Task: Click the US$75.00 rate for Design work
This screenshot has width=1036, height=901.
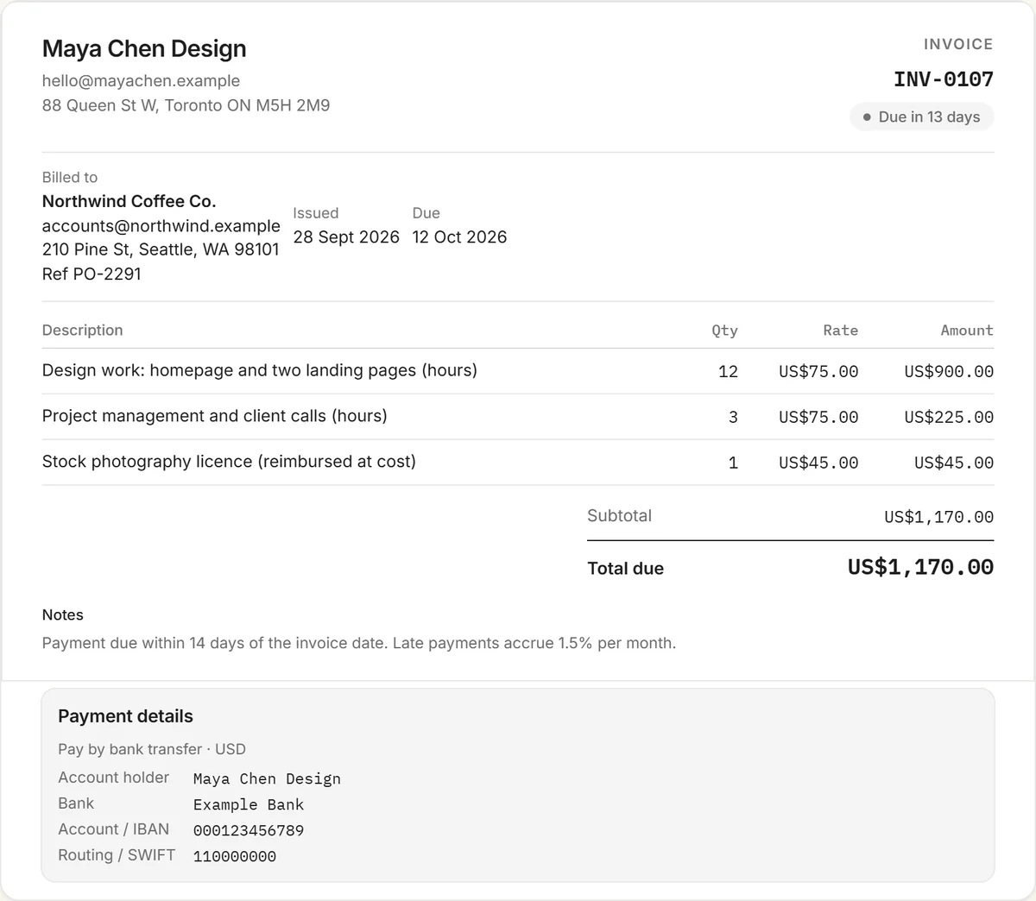Action: (x=818, y=371)
